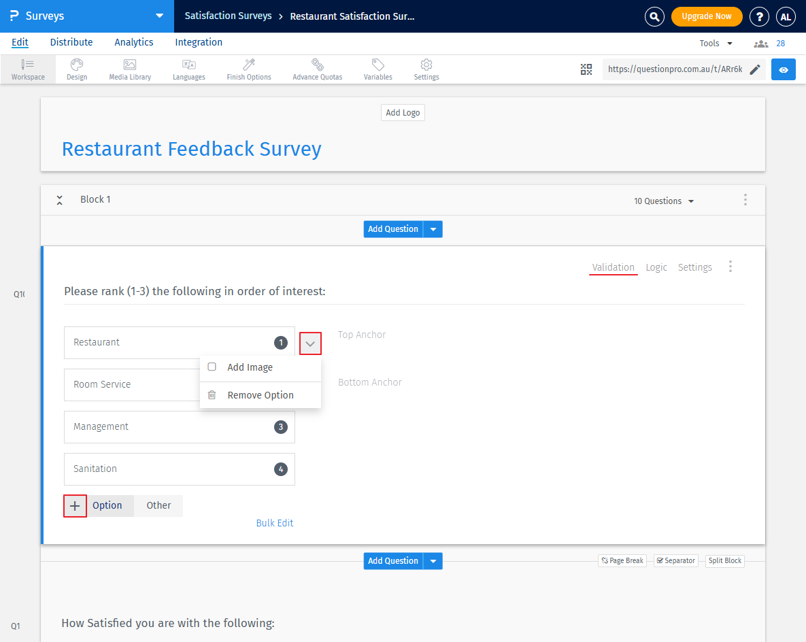Open the Tools dropdown
This screenshot has width=806, height=642.
coord(714,42)
